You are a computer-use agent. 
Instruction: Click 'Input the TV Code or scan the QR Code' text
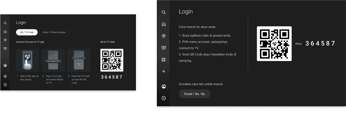[80, 79]
